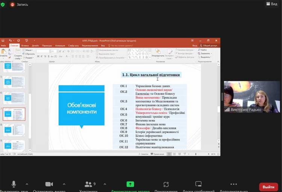The image size is (282, 192).
Task: Select the slide 6 thumbnail
Action: point(14,98)
